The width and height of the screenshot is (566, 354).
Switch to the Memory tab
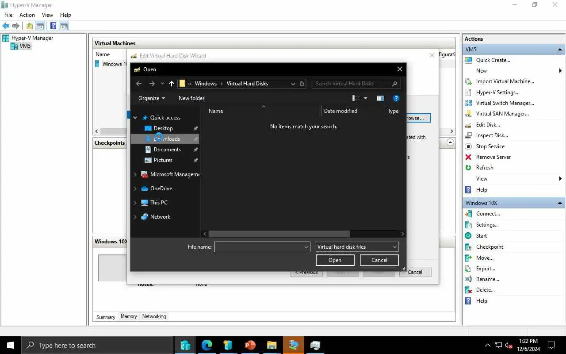point(129,316)
